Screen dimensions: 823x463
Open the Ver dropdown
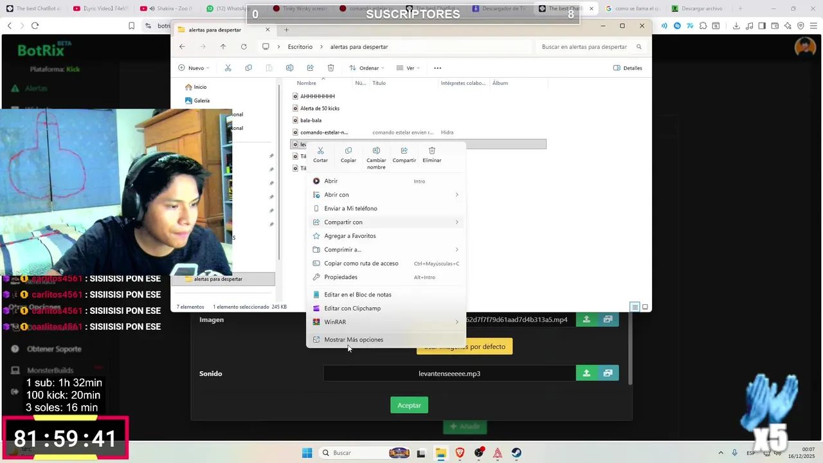[x=408, y=68]
